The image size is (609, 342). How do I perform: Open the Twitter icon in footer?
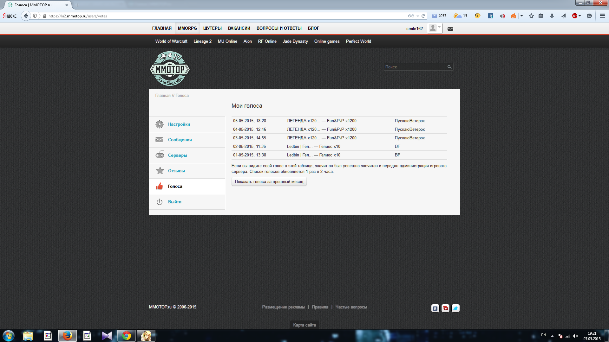point(455,308)
